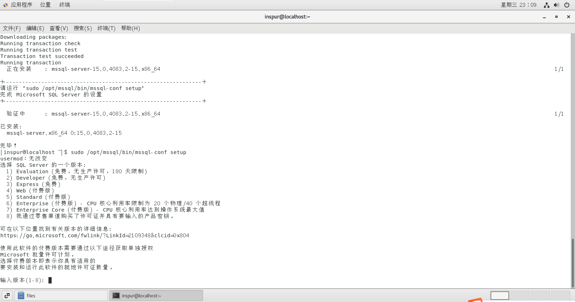Viewport: 575px width, 302px height.
Task: Click the '3) Express (免费)' line
Action: pyautogui.click(x=33, y=184)
